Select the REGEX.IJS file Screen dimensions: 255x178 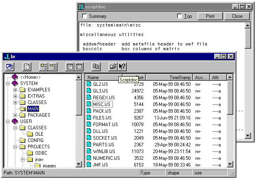coord(101,97)
